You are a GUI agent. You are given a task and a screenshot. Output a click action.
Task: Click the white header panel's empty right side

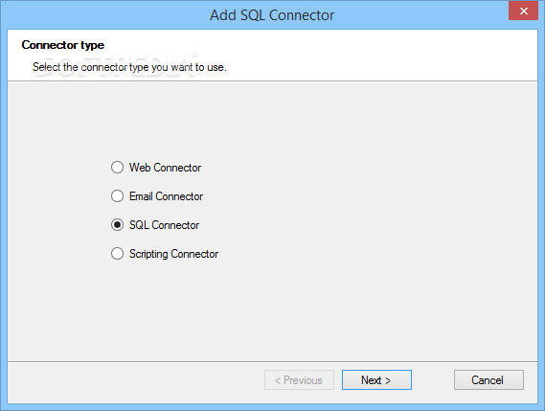(382, 55)
